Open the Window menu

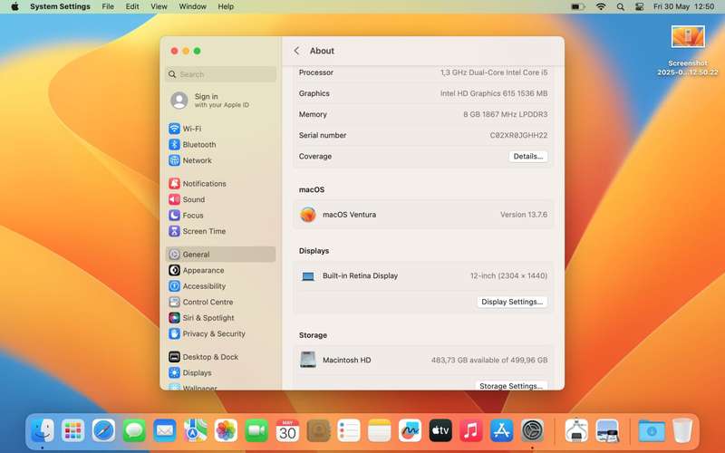pyautogui.click(x=192, y=6)
